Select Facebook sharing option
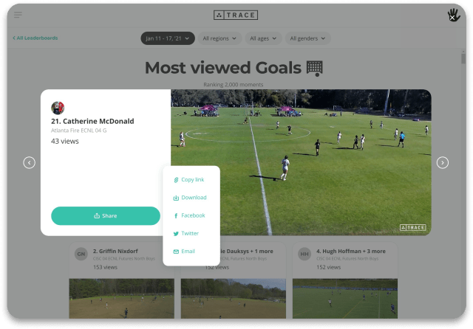 click(x=190, y=215)
